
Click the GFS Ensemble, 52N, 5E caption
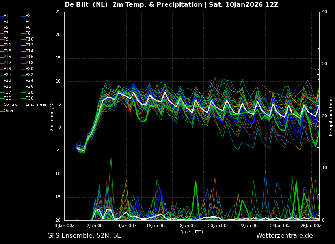84,236
